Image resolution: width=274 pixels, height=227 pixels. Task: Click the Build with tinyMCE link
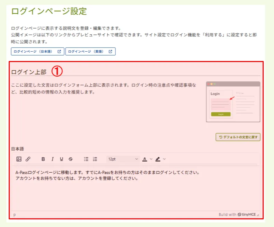237,215
